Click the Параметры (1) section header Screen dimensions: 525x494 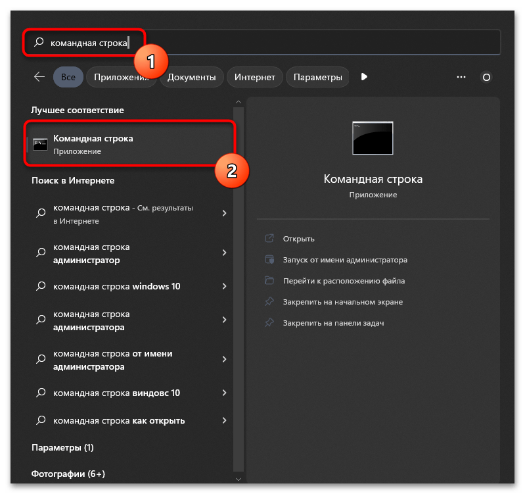coord(62,447)
